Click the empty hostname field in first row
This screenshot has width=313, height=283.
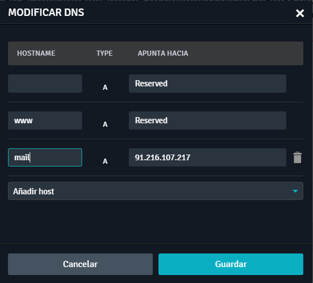[45, 84]
